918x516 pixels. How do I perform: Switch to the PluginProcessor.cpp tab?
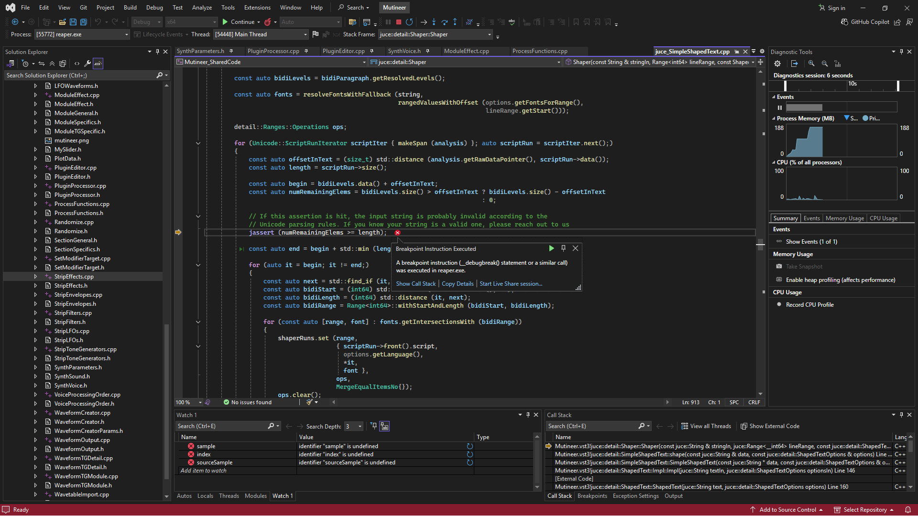273,51
